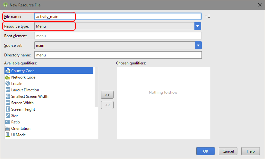Click the Cancel button
The height and width of the screenshot is (159, 265).
(228, 151)
